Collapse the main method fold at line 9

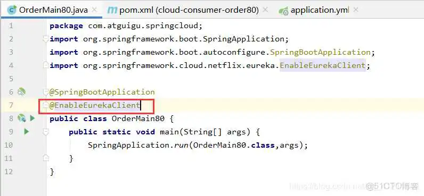coord(46,132)
